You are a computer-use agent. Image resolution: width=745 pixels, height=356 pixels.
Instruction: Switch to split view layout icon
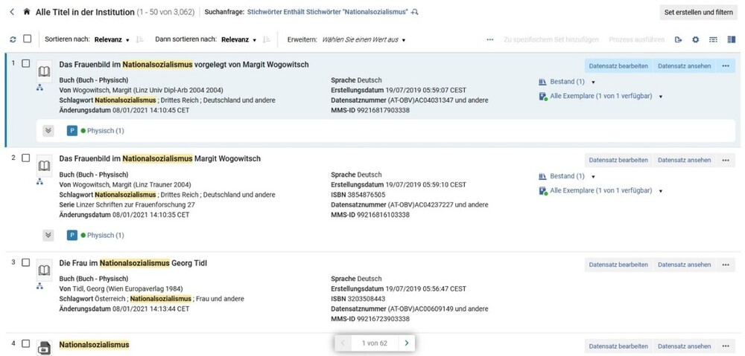click(x=732, y=40)
